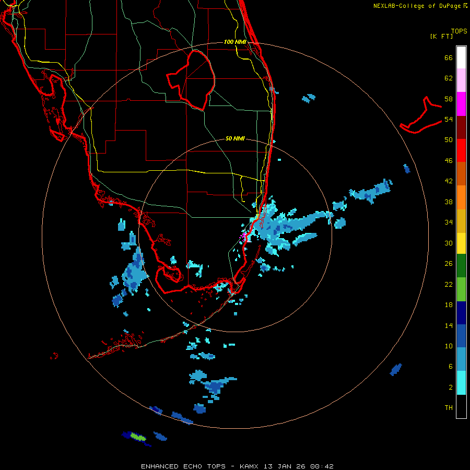Screen dimensions: 470x470
Task: Click the legend value 42
Action: tap(449, 181)
